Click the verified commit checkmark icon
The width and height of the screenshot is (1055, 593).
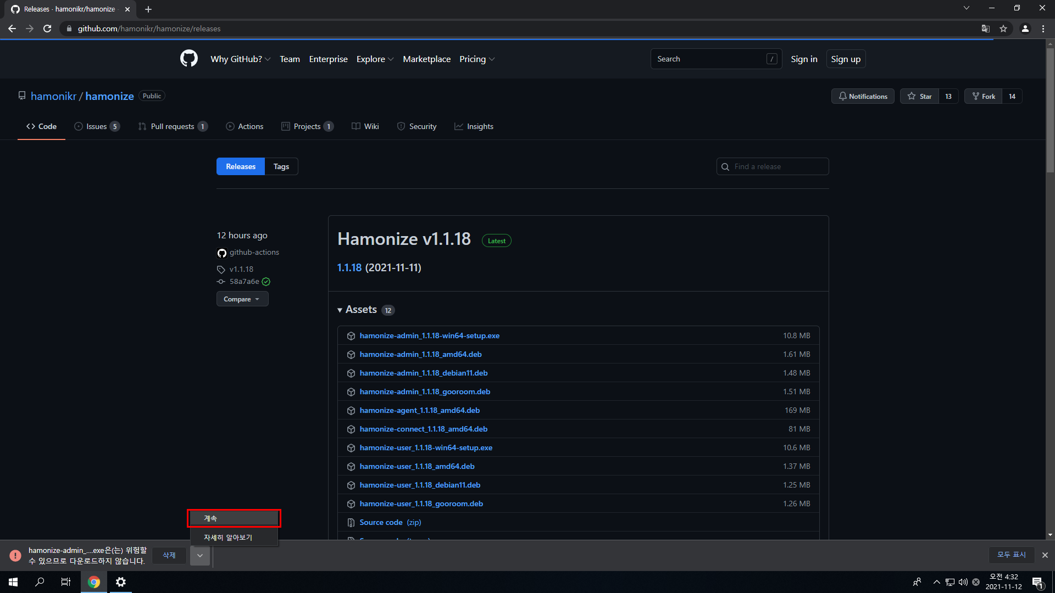point(266,282)
